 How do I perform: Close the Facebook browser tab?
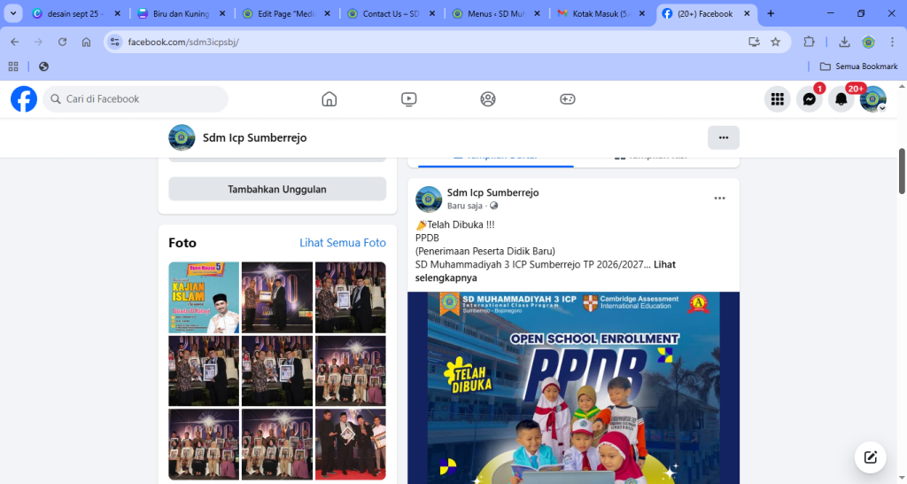[747, 14]
